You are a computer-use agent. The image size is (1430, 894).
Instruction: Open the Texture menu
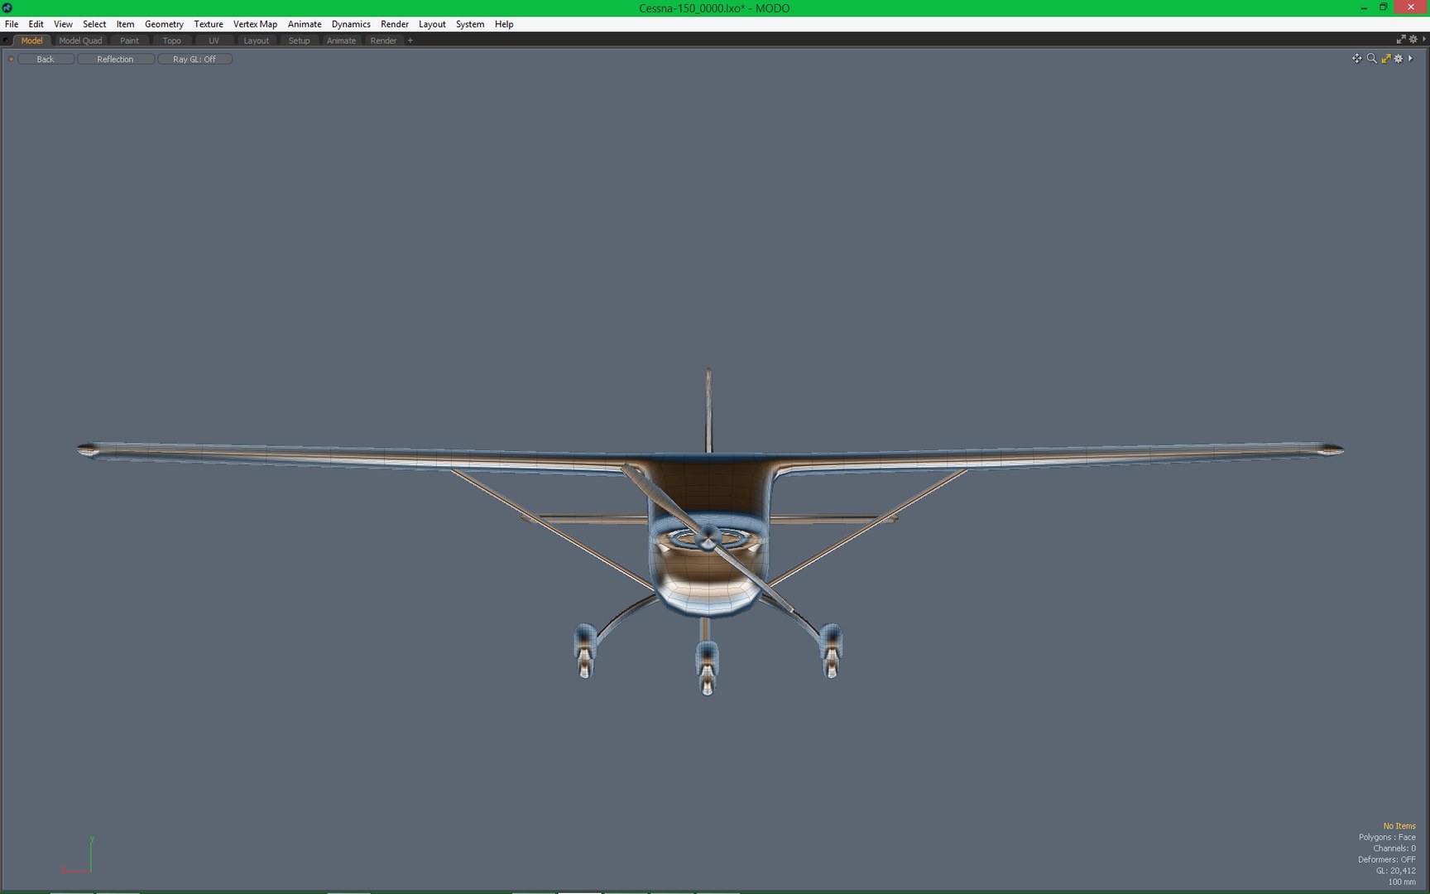(209, 24)
